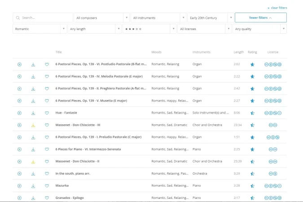Download the V. Musetta track

[33, 101]
